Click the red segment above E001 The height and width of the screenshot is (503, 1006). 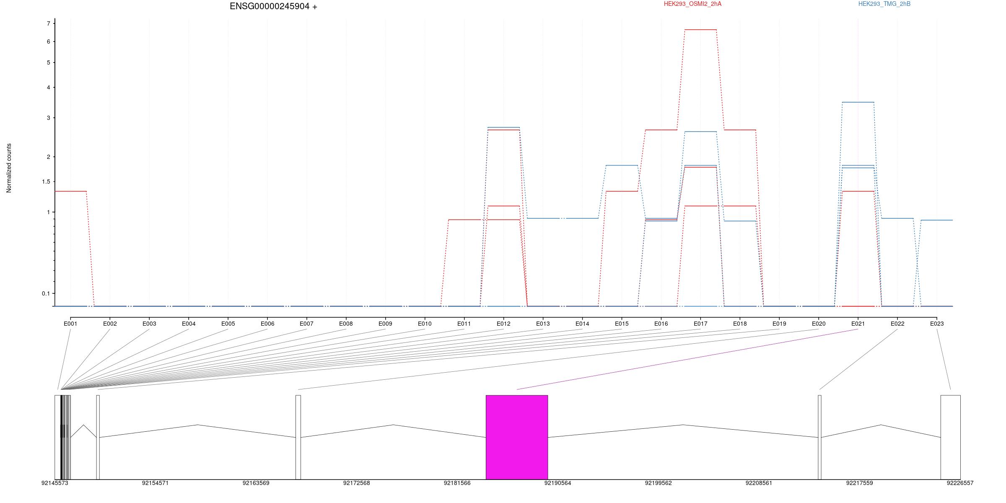pos(70,191)
